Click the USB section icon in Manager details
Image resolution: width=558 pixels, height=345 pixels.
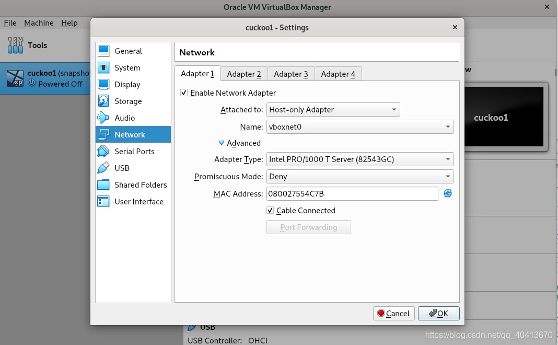click(x=191, y=327)
